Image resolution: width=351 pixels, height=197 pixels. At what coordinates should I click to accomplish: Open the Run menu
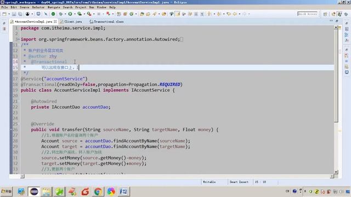(92, 7)
